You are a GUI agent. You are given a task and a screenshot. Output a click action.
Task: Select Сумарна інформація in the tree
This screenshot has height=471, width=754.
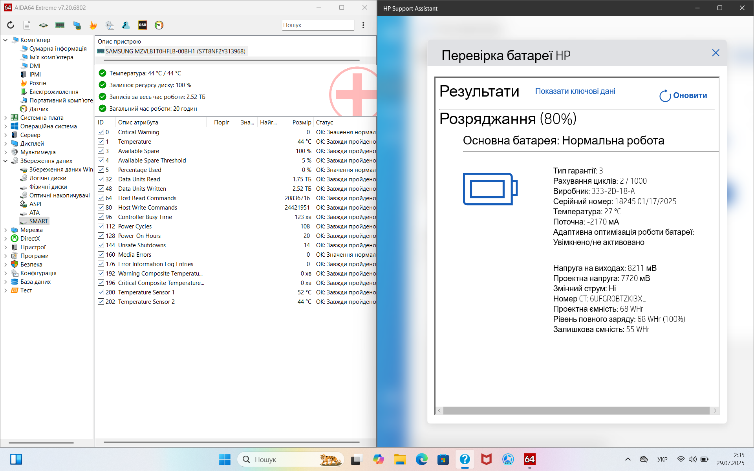point(58,49)
